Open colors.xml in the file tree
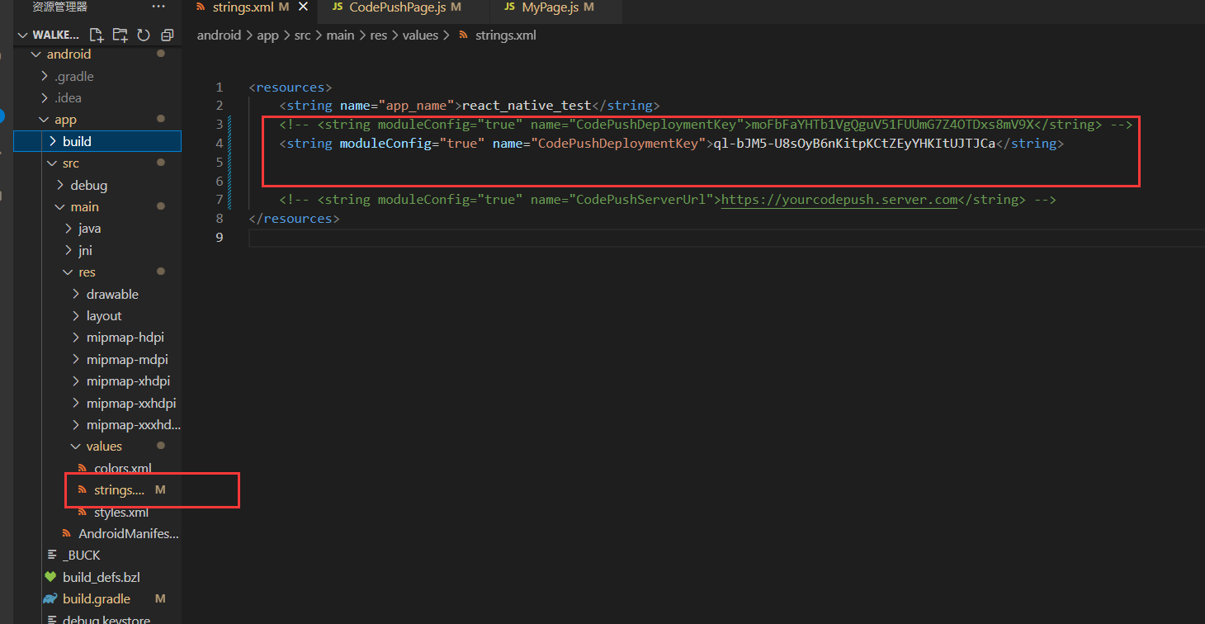Viewport: 1205px width, 624px height. [122, 468]
